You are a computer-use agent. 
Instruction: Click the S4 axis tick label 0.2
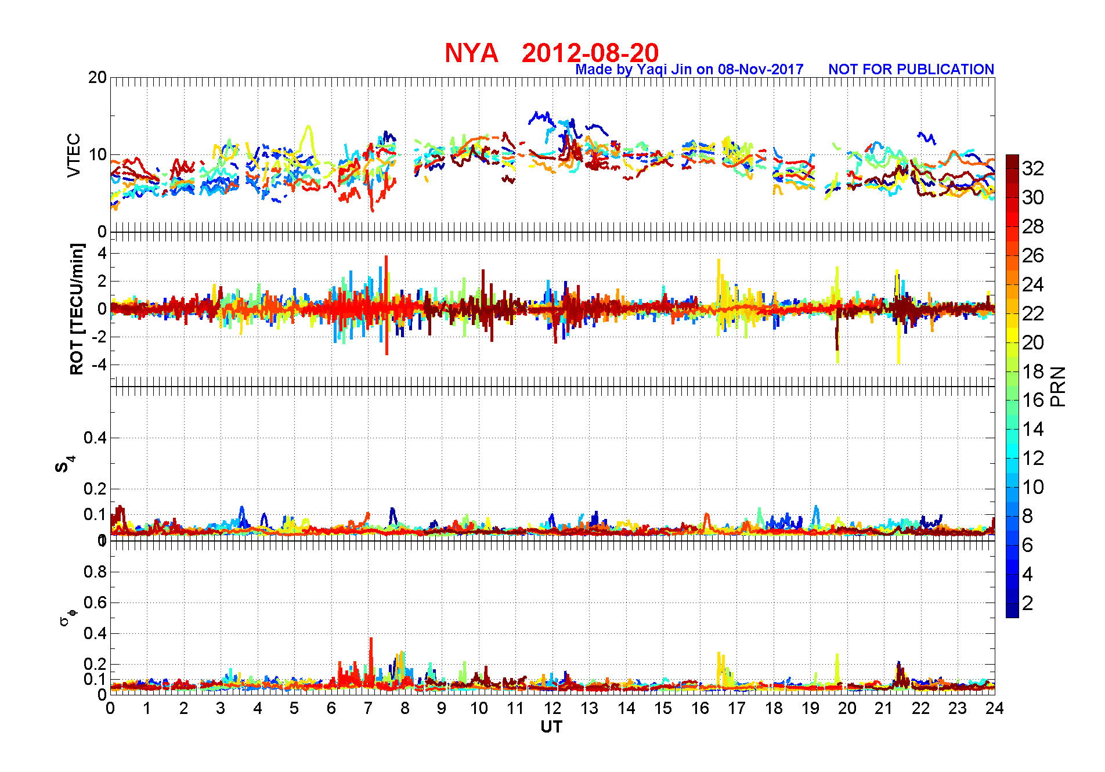tap(95, 489)
